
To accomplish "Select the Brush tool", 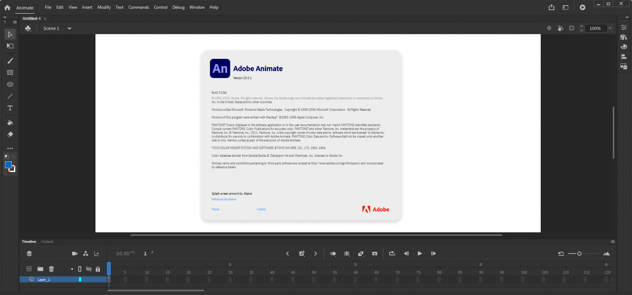I will pyautogui.click(x=10, y=60).
